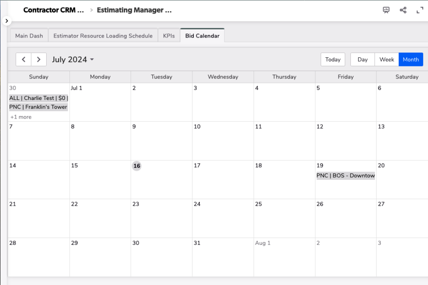The height and width of the screenshot is (285, 428).
Task: Click the share icon in header
Action: click(403, 10)
